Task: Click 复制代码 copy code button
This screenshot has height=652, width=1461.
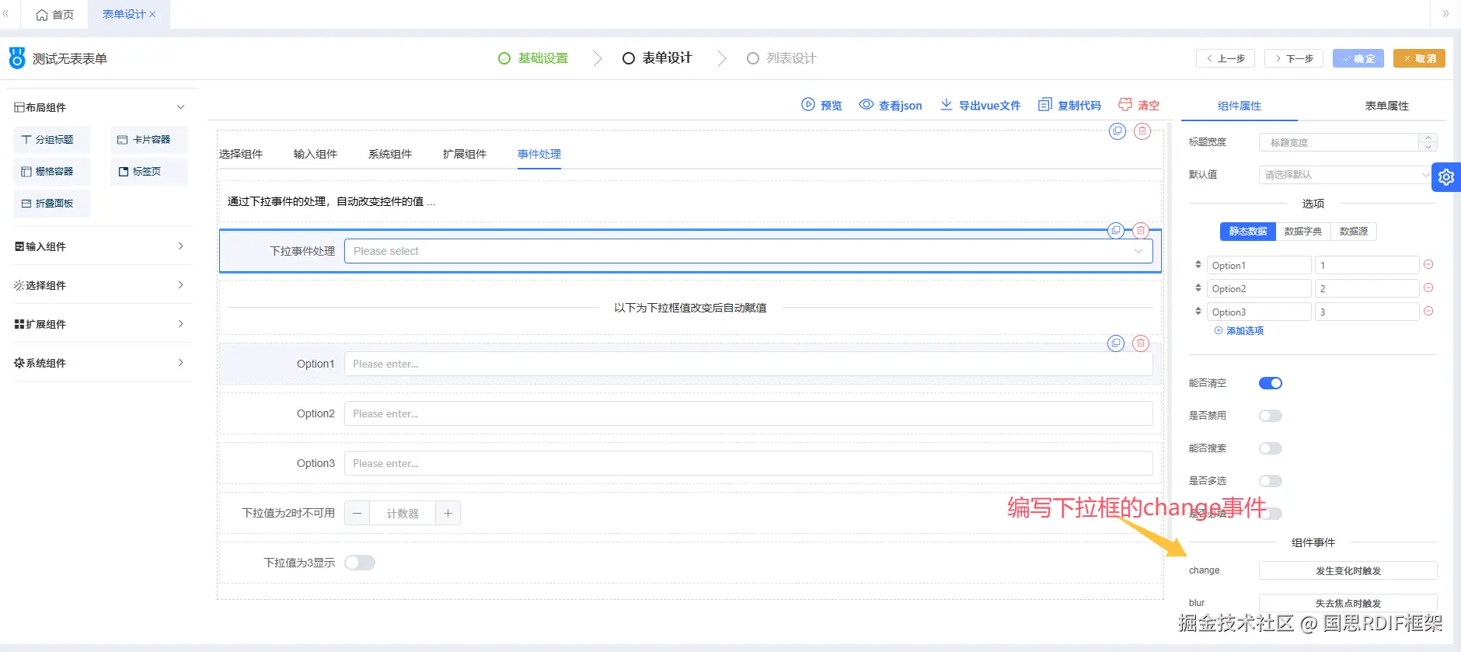Action: click(x=1069, y=105)
